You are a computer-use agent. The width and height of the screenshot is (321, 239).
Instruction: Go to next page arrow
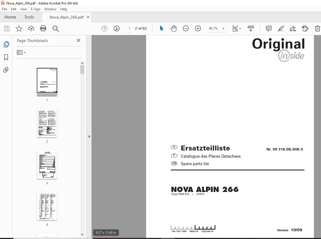[117, 28]
